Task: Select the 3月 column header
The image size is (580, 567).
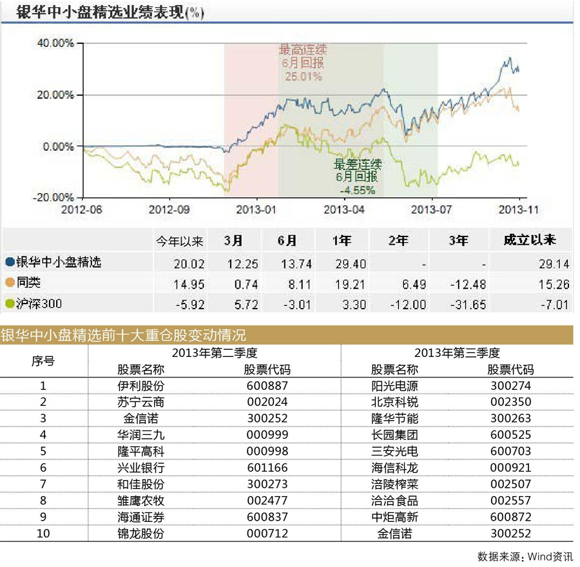Action: coord(233,241)
